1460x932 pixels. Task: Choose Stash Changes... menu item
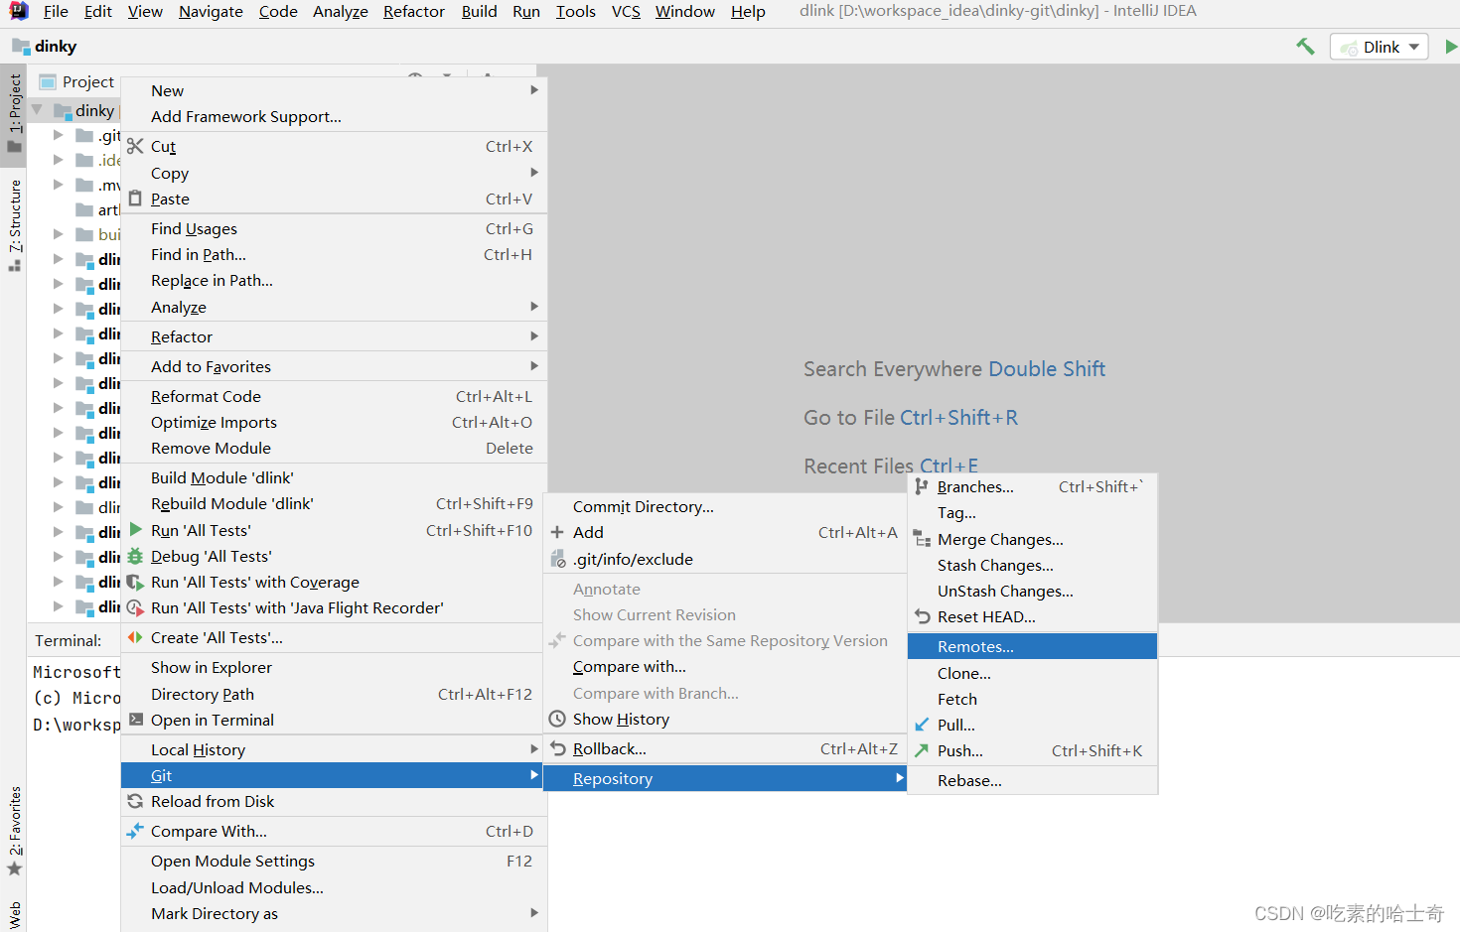1032,565
